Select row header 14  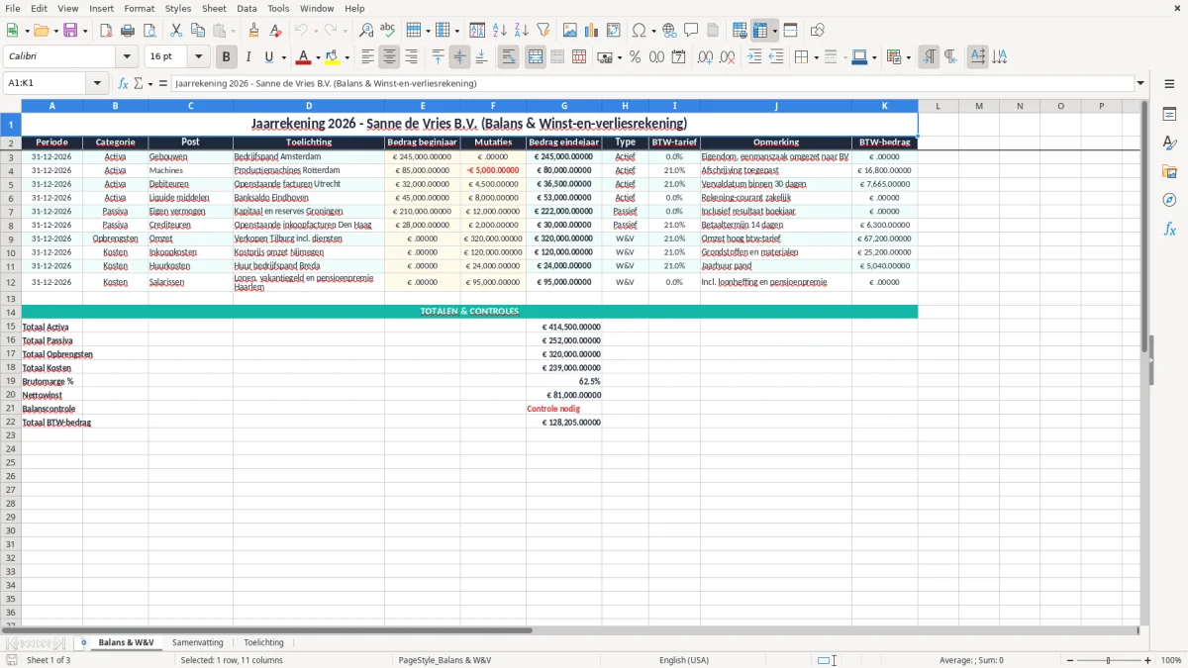(11, 312)
